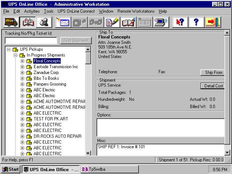
Task: Expand the Eastside Transmission Inc node
Action: point(22,67)
